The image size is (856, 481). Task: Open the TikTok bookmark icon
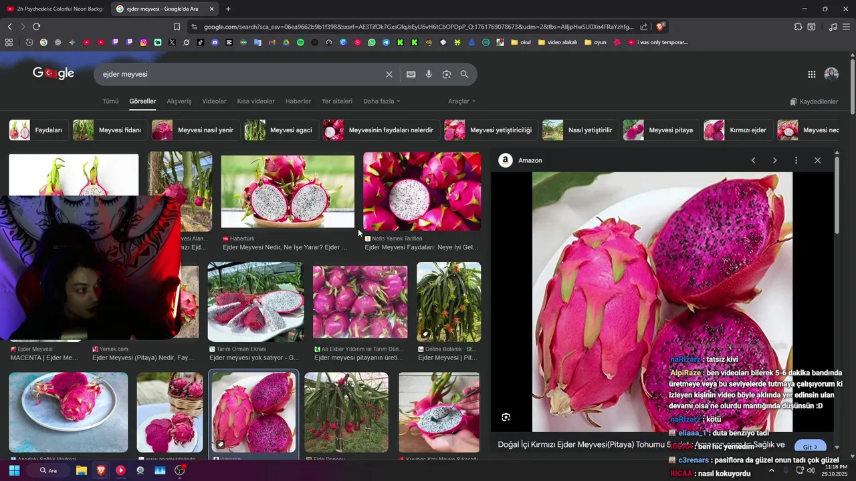(201, 42)
